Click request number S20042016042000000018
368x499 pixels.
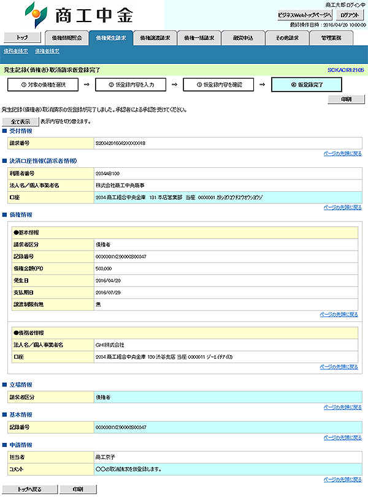pos(120,143)
